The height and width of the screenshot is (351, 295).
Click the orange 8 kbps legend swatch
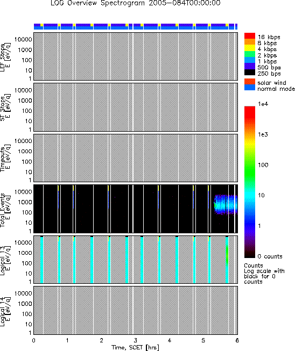click(x=250, y=42)
